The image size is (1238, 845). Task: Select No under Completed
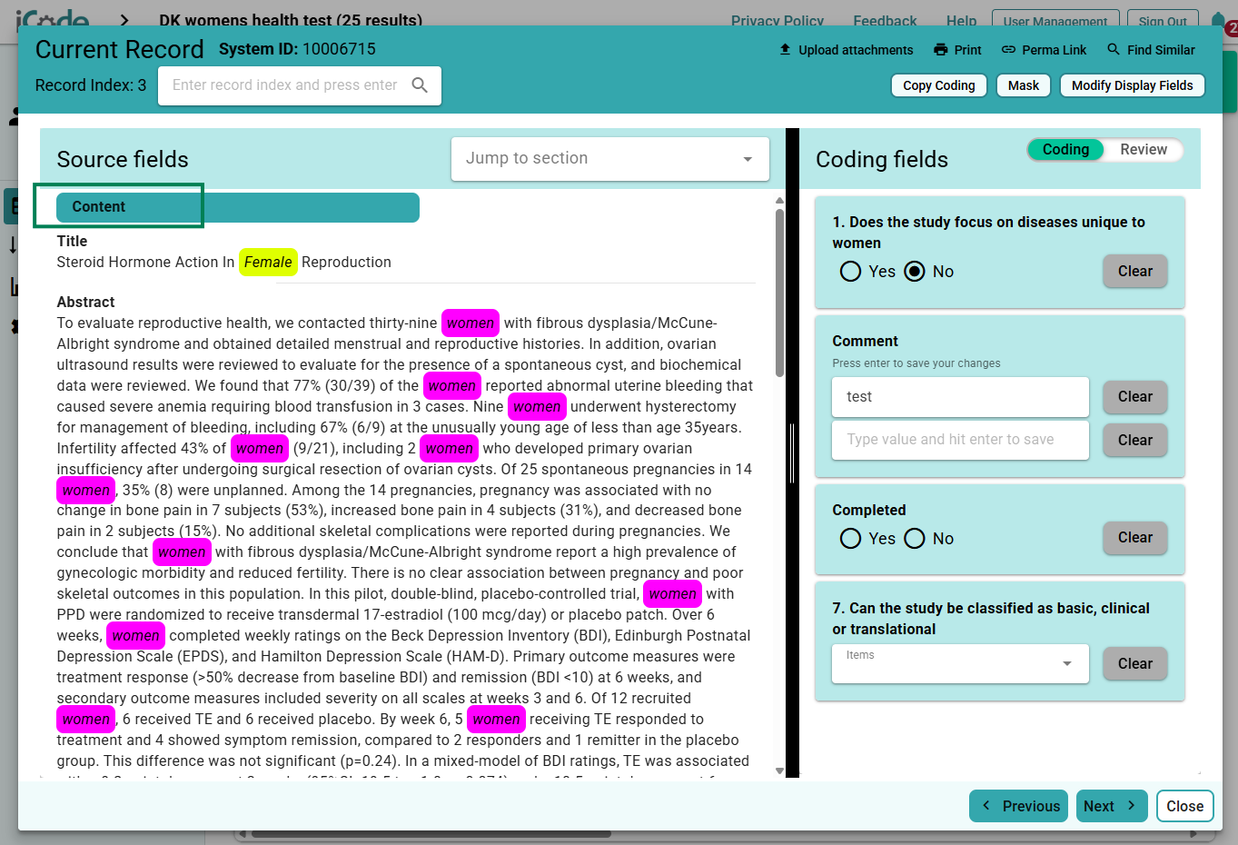click(x=915, y=538)
